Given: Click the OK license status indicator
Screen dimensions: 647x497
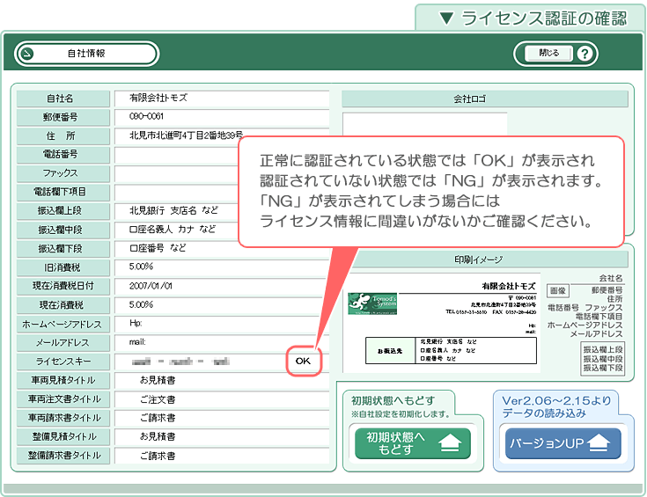Looking at the screenshot, I should pos(304,362).
